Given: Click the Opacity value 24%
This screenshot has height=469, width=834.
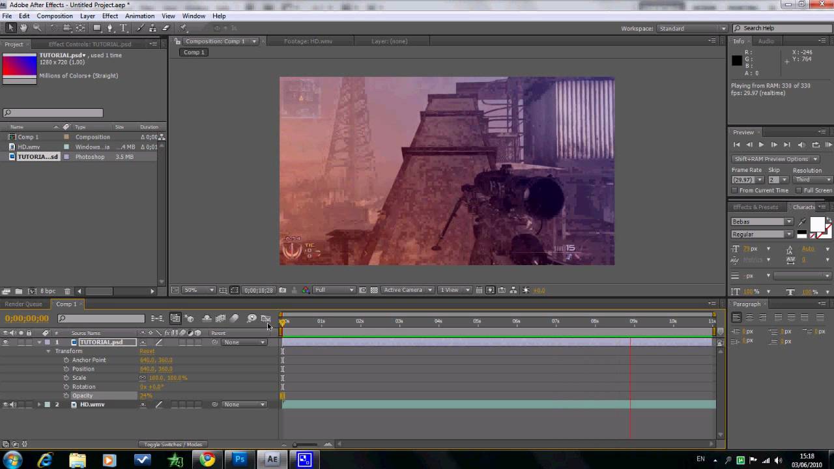Looking at the screenshot, I should point(146,395).
